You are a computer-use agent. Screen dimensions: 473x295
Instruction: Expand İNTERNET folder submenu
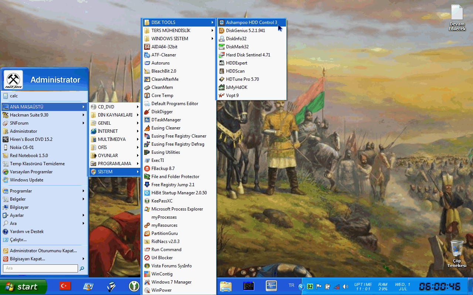115,131
